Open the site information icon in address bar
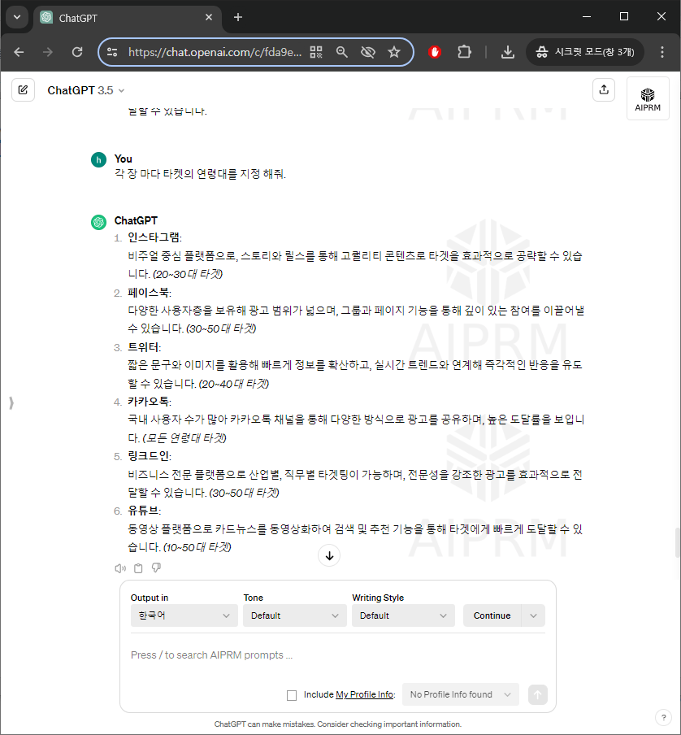 tap(112, 52)
